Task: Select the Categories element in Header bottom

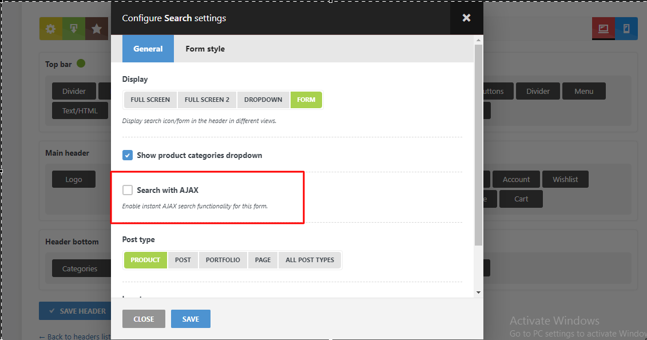Action: point(81,268)
